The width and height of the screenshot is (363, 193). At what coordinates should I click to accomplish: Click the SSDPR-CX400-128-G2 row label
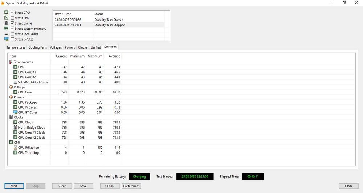click(33, 82)
